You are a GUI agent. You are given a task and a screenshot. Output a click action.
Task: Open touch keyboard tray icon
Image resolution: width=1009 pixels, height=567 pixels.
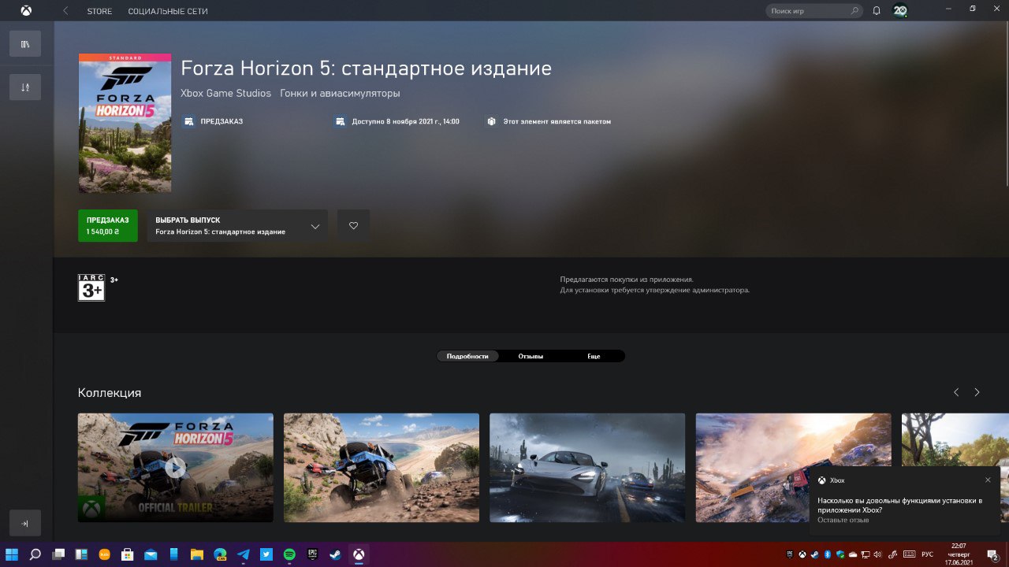click(910, 554)
